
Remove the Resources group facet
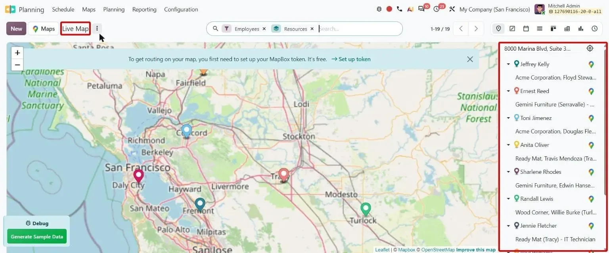[312, 29]
